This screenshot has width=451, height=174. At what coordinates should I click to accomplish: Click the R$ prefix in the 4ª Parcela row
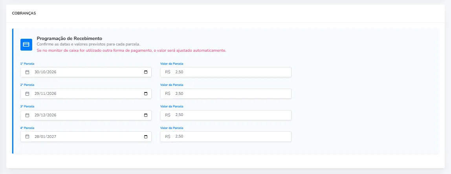click(x=168, y=137)
